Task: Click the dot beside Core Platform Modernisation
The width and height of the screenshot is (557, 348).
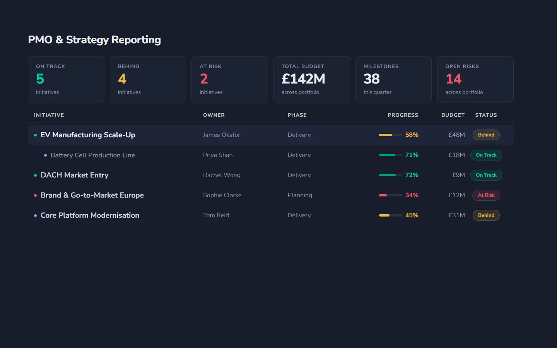Action: pyautogui.click(x=35, y=216)
